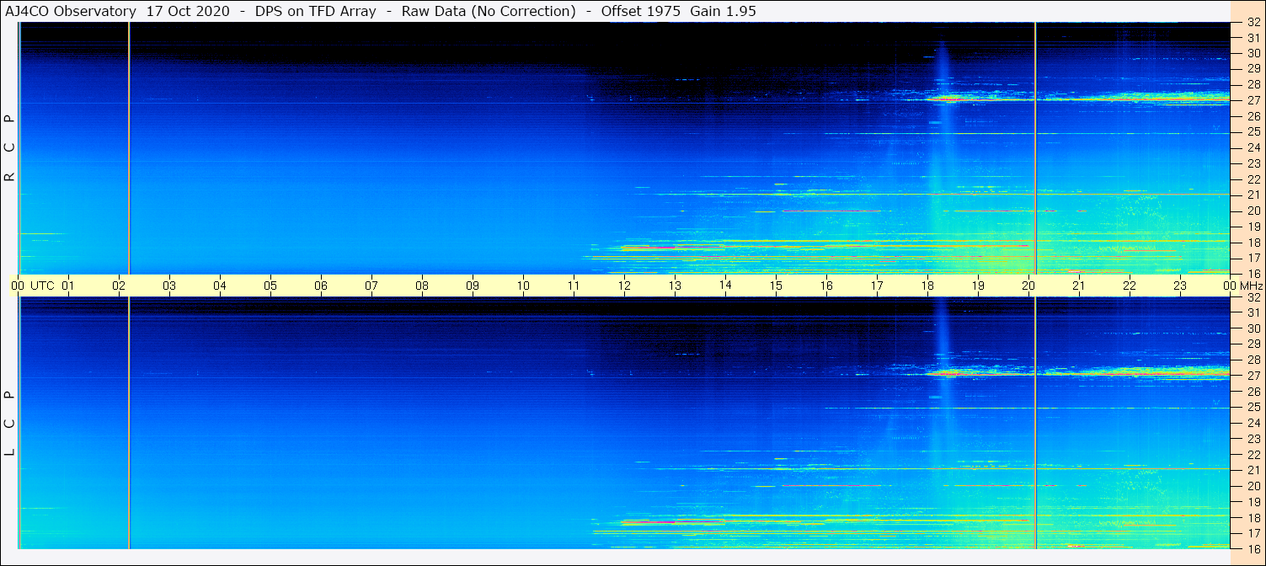
Task: Click the "R C P" panel label
Action: pos(9,147)
